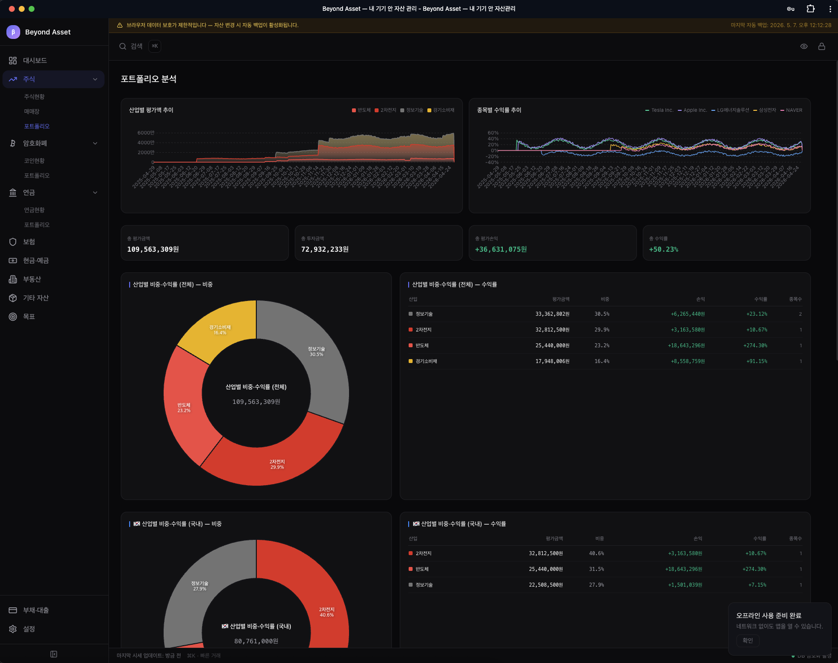Click the domestic 2차전지 40.6% donut slice

pyautogui.click(x=326, y=612)
